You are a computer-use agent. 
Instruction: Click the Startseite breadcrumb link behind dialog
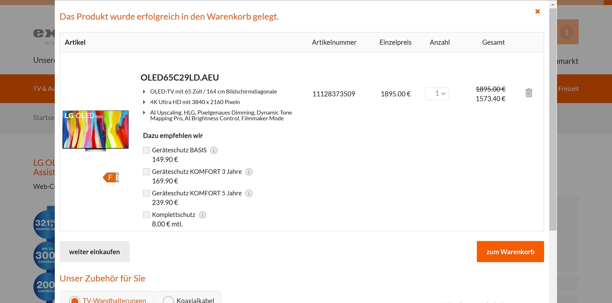click(44, 118)
